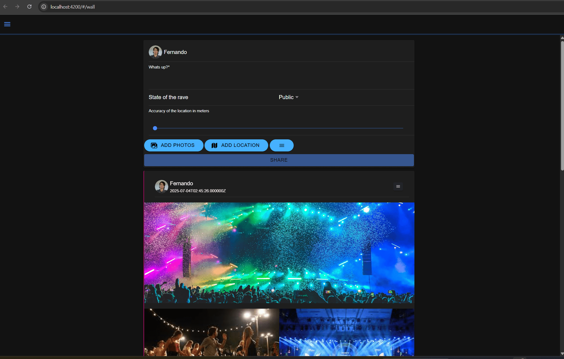Click the Add Location button
This screenshot has height=359, width=564.
click(236, 145)
